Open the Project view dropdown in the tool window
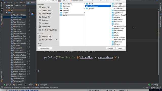 (x=8, y=3)
